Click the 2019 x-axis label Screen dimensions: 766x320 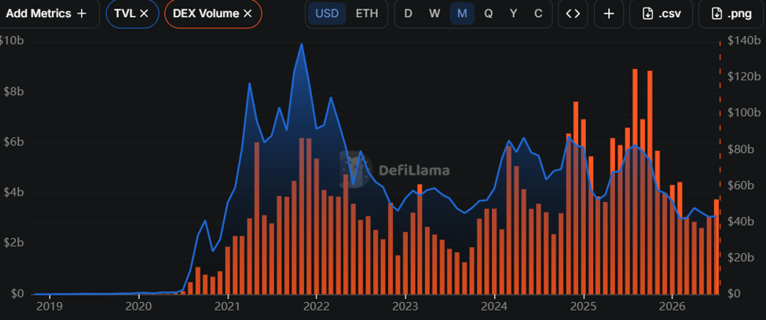tap(49, 307)
